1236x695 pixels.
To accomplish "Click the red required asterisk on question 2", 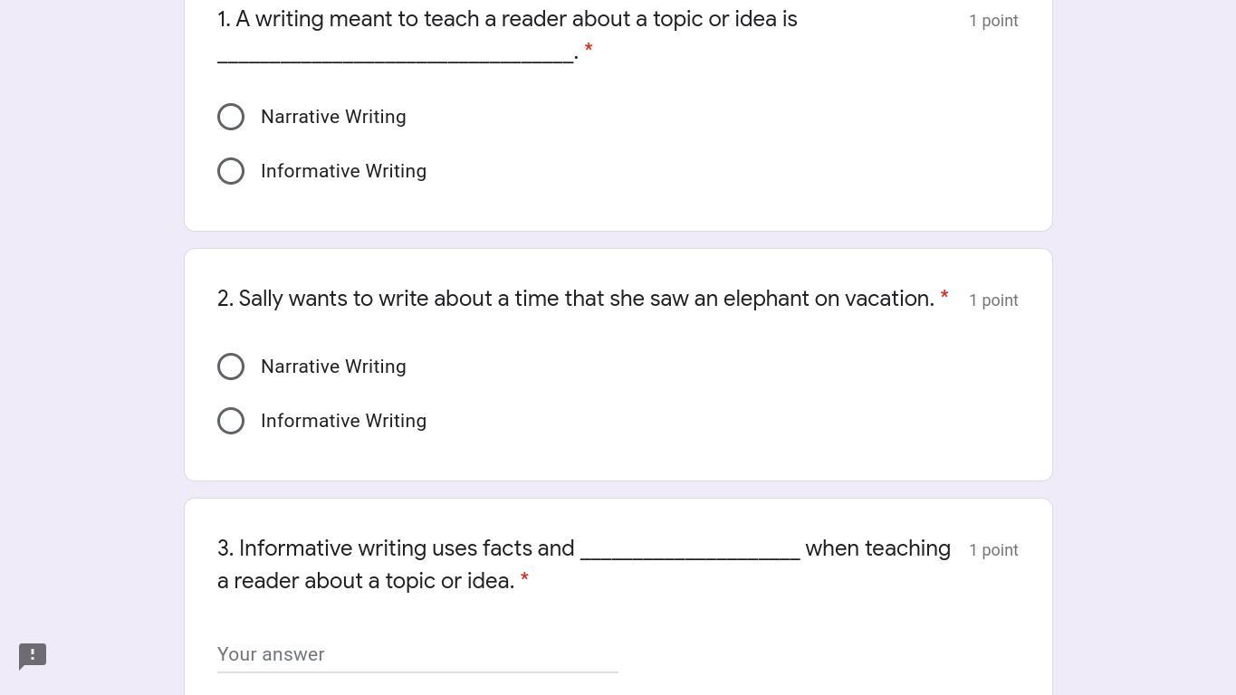I will (944, 296).
